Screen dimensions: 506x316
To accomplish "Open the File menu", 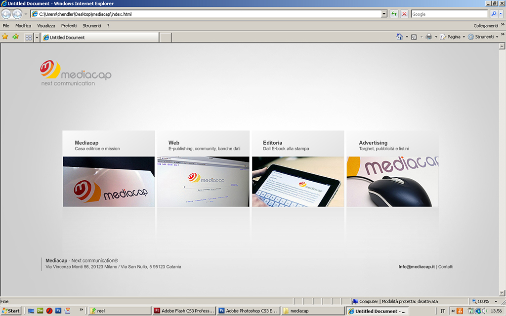I will tap(6, 26).
